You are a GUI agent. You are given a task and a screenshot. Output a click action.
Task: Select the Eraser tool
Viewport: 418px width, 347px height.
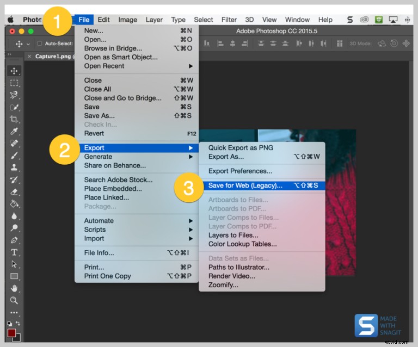pyautogui.click(x=14, y=192)
